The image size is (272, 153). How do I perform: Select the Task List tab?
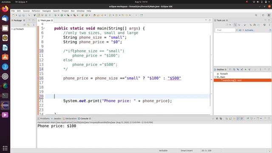pos(221,20)
